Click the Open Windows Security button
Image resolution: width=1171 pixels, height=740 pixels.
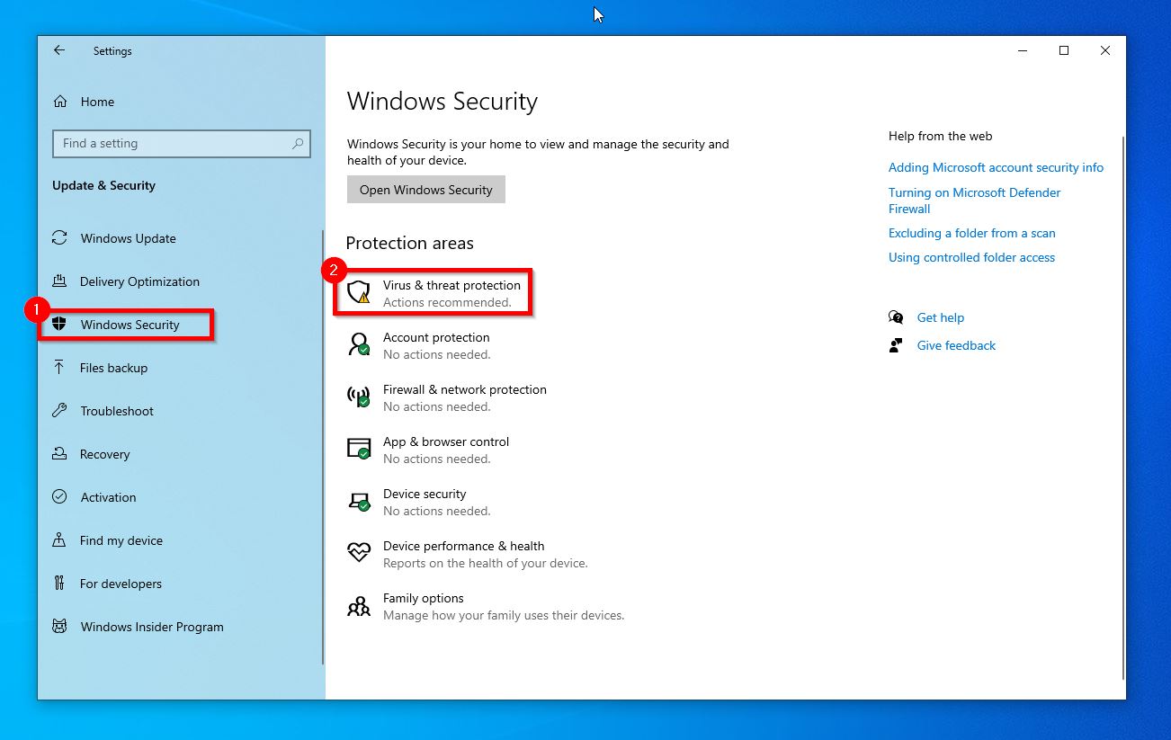click(x=426, y=190)
